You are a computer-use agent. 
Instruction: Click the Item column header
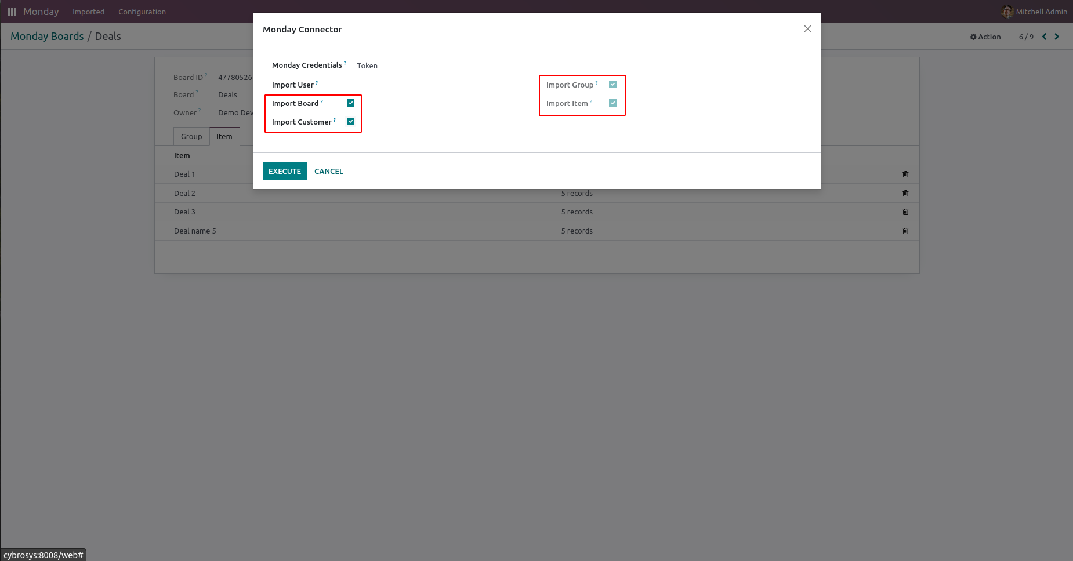click(182, 156)
